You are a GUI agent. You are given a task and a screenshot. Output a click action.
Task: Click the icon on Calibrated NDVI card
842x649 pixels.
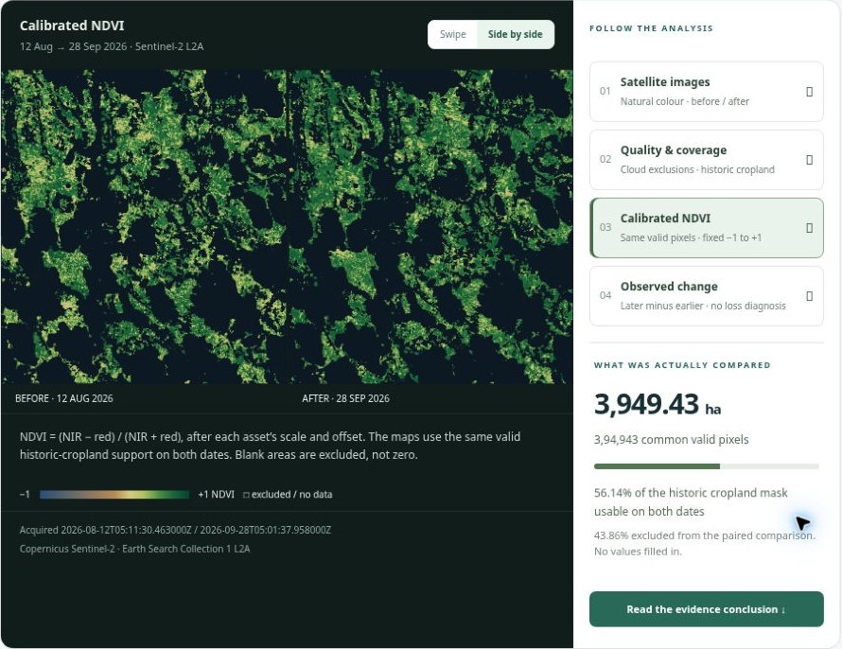pos(809,228)
